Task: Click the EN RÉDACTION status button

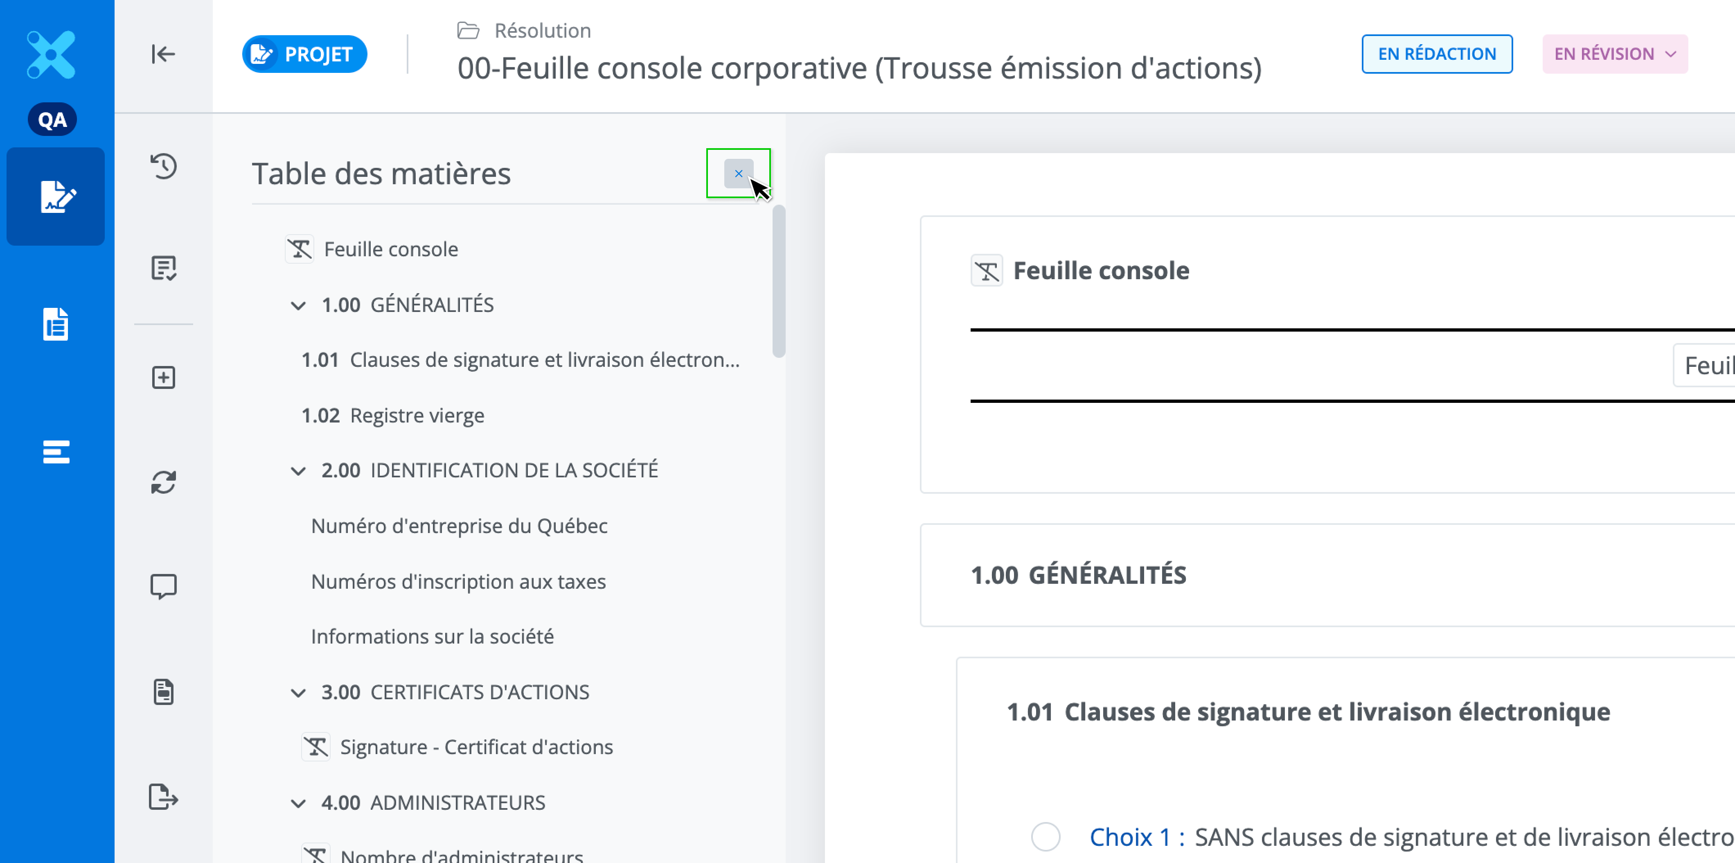Action: (1437, 54)
